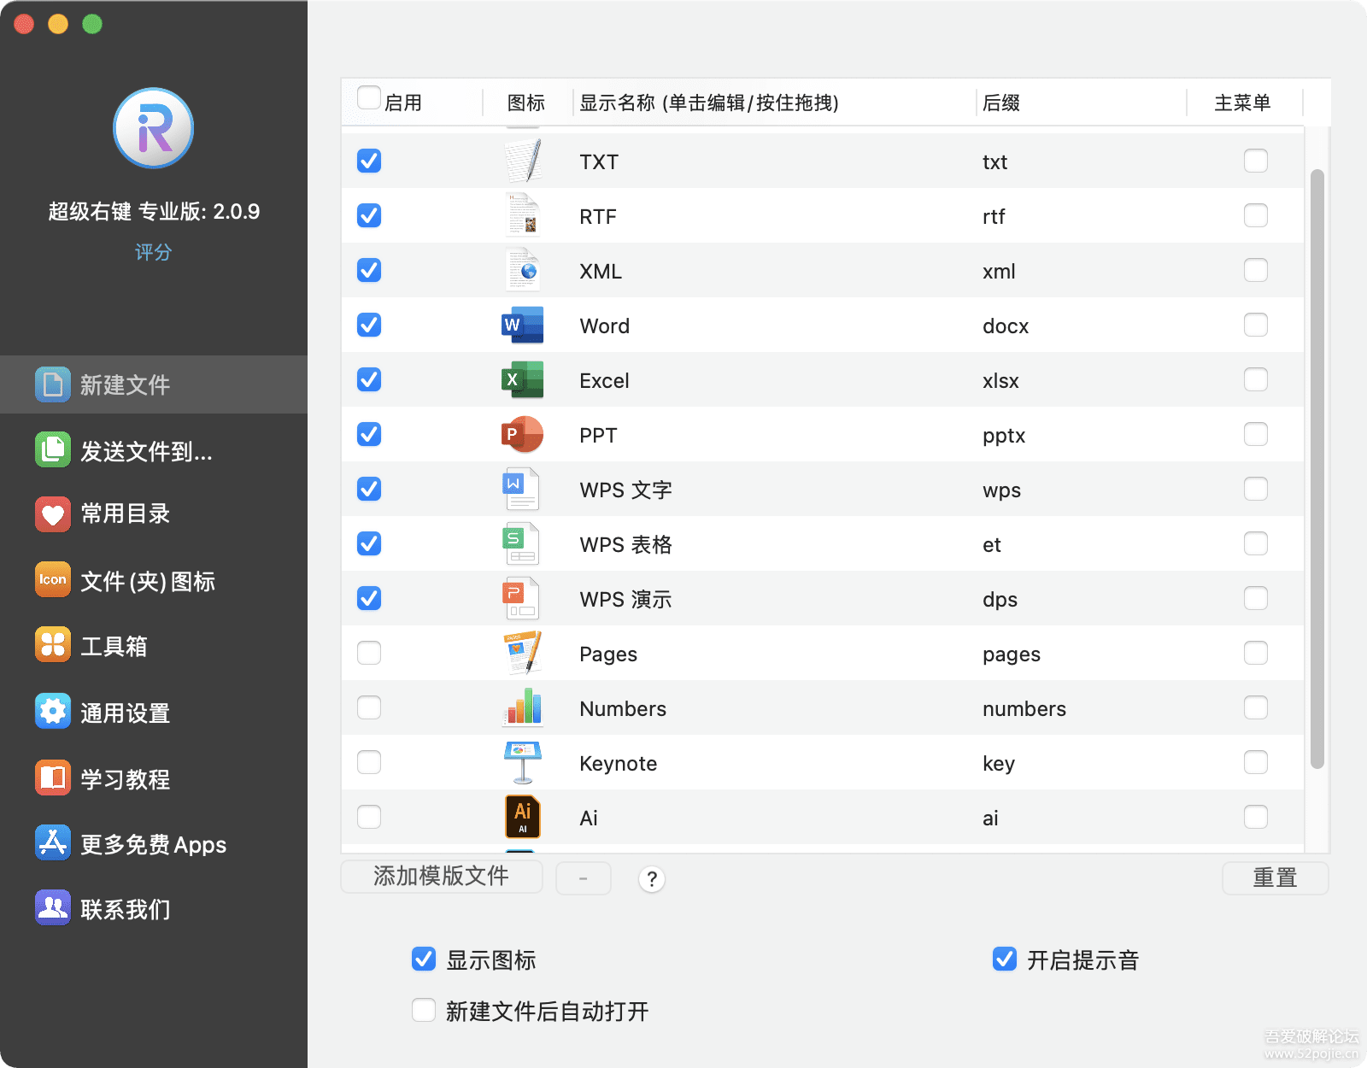Click the iRightMouse app logo
This screenshot has height=1068, width=1367.
(153, 128)
